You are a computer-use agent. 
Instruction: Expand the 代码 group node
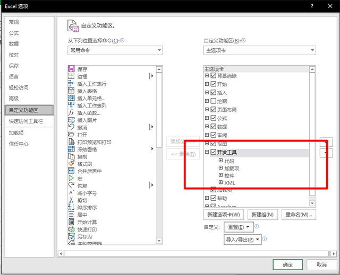click(221, 161)
